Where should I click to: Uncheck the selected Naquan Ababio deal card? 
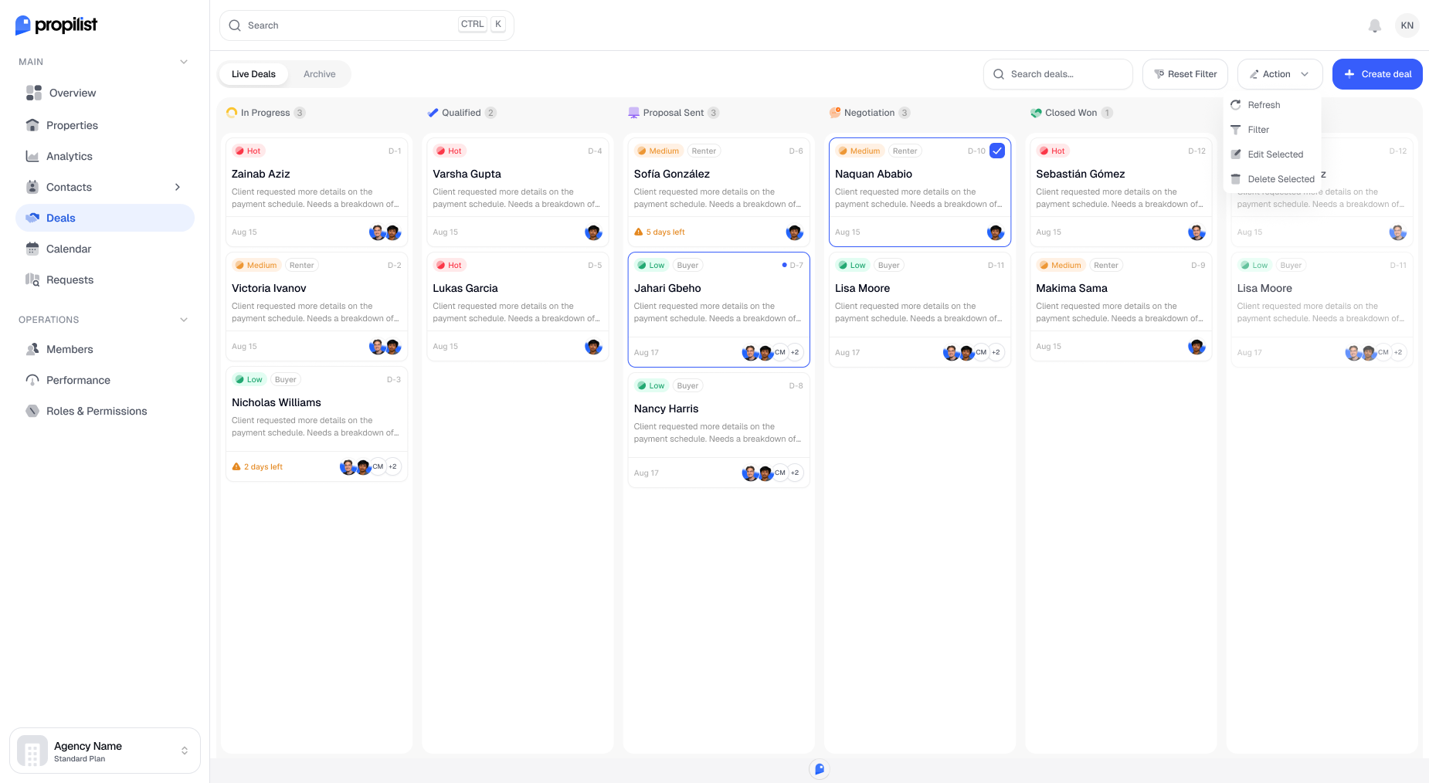point(997,151)
